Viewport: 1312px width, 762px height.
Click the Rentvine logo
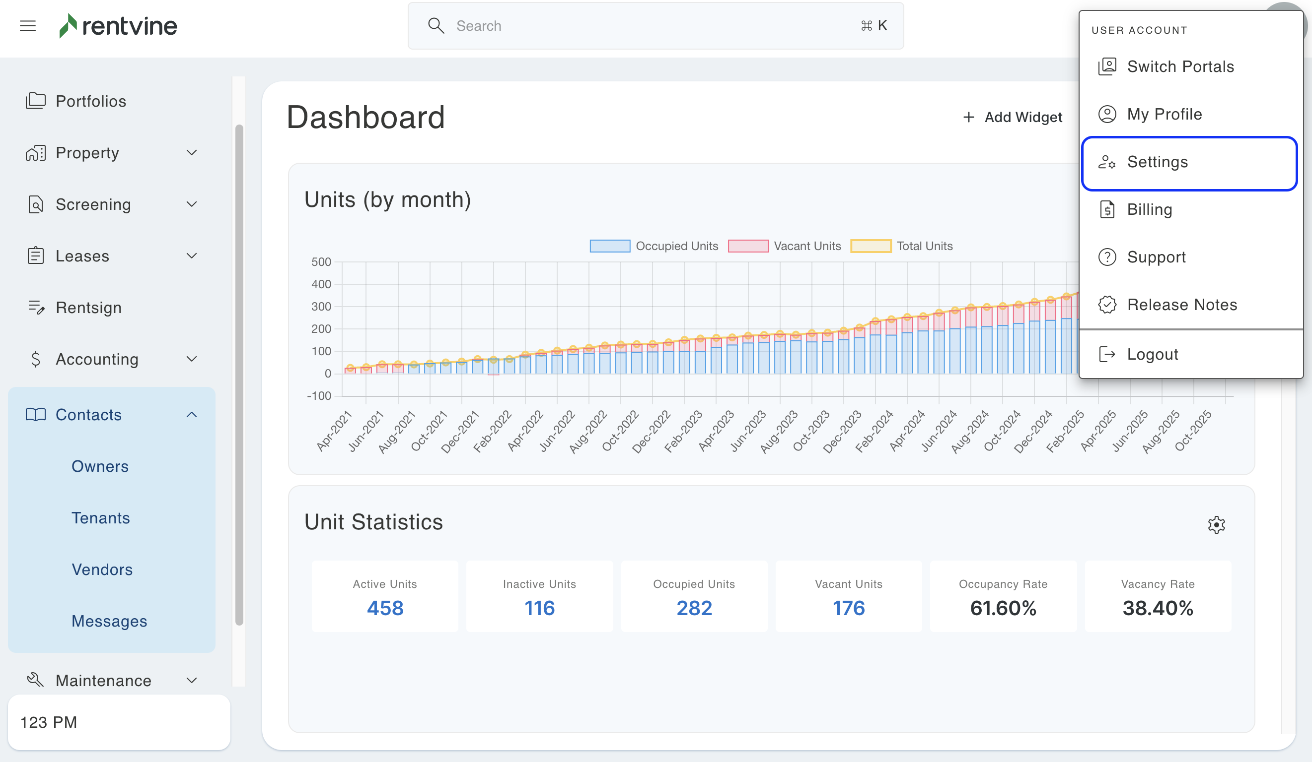pyautogui.click(x=119, y=25)
